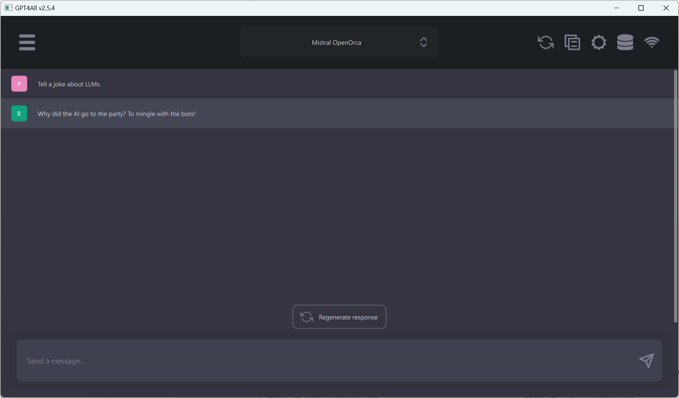
Task: Minimize the GPT4All window
Action: pyautogui.click(x=617, y=8)
